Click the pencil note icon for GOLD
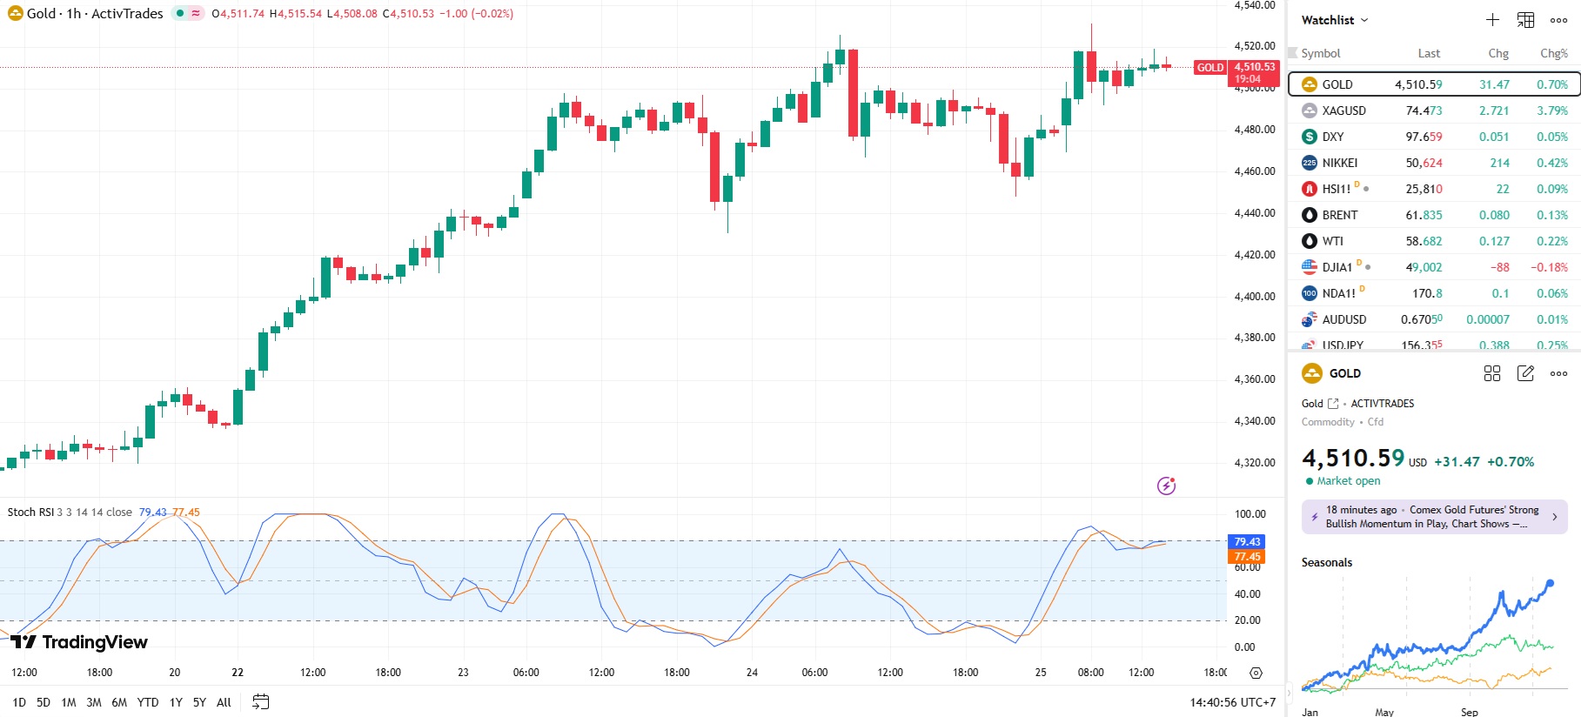Image resolution: width=1581 pixels, height=717 pixels. click(x=1525, y=373)
